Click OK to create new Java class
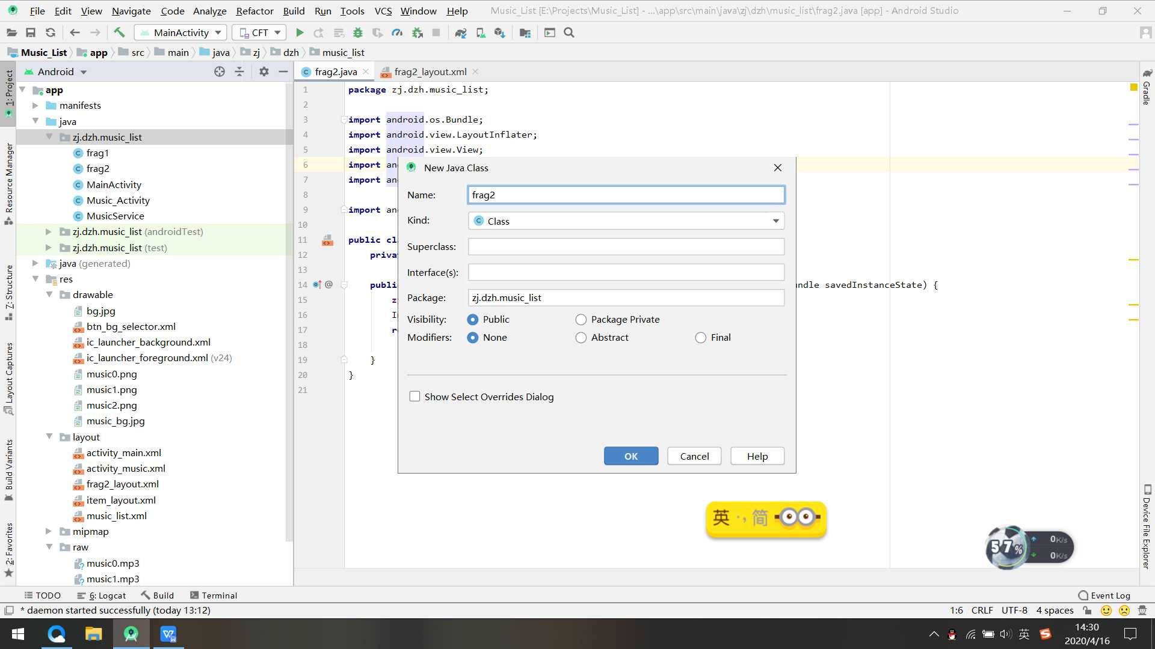The image size is (1155, 649). point(630,456)
